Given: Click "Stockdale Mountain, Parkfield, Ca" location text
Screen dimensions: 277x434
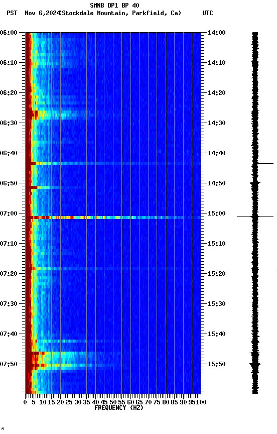Looking at the screenshot, I should click(120, 13).
